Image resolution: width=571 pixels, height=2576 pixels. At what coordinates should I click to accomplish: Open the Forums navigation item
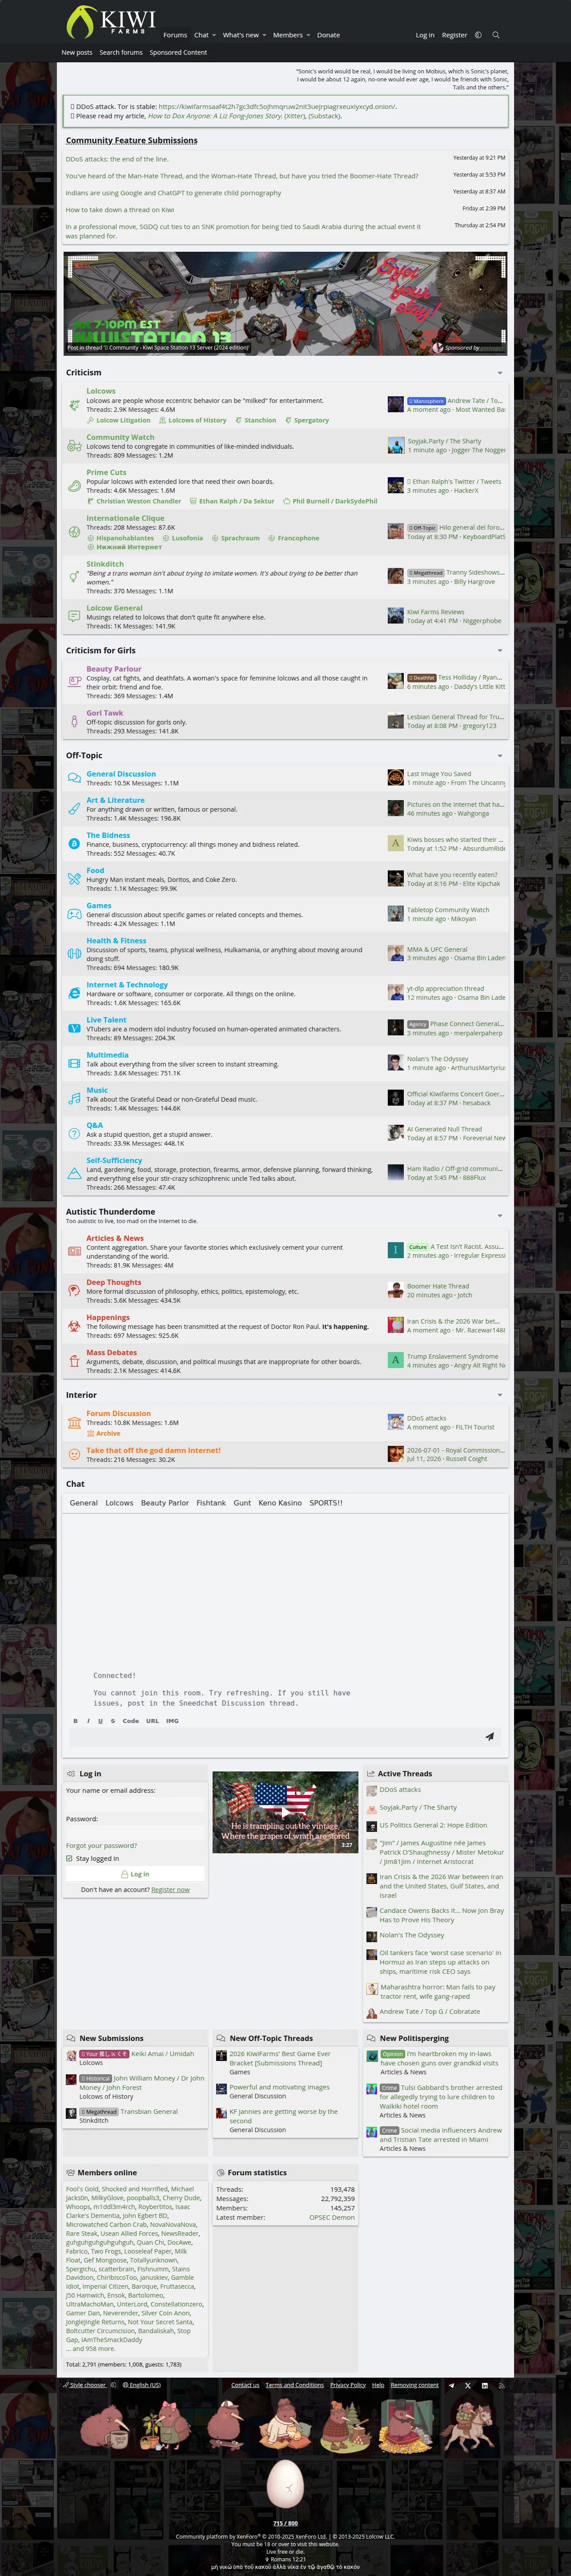[x=175, y=35]
